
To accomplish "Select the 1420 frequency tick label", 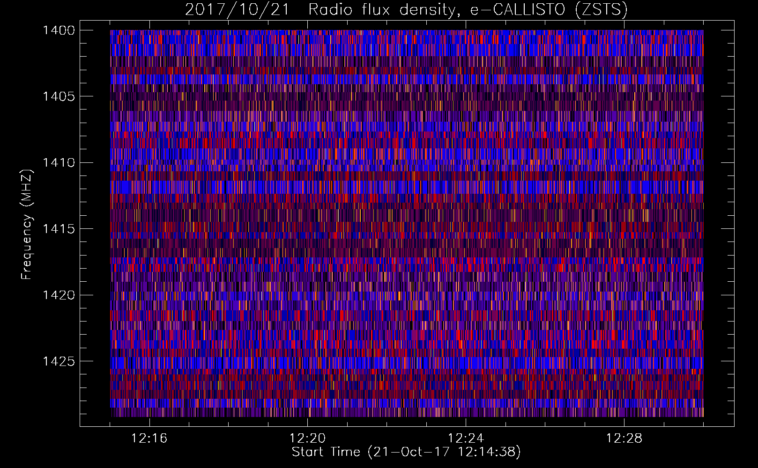I will coord(59,295).
